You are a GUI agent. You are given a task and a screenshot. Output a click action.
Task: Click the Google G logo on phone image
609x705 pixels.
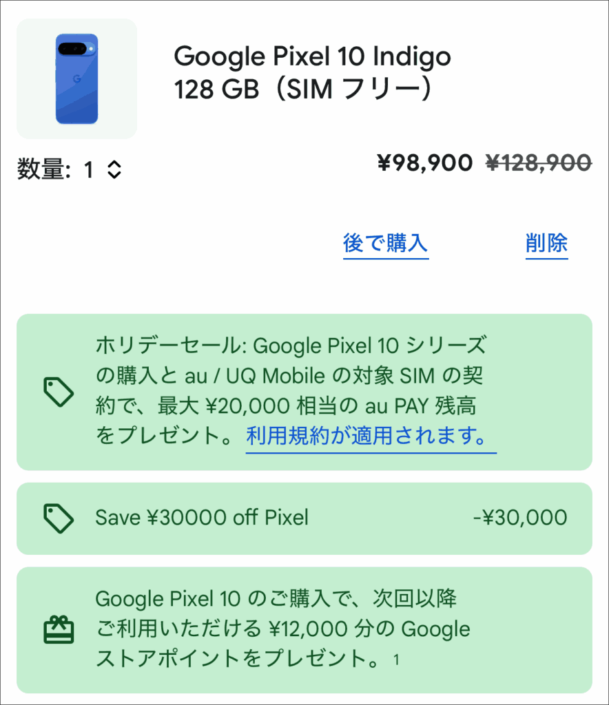[77, 79]
